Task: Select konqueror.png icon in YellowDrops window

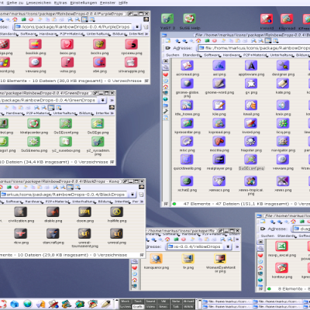Action: [157, 259]
